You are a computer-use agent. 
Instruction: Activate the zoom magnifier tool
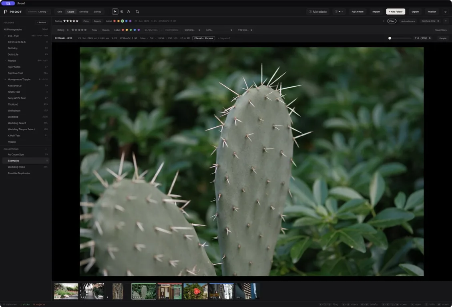pos(122,12)
